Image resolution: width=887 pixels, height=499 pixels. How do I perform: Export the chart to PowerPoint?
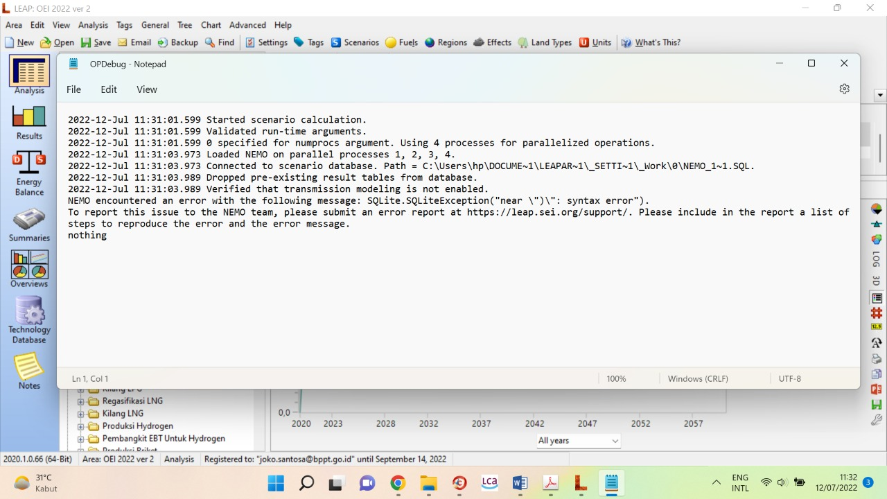coord(877,389)
